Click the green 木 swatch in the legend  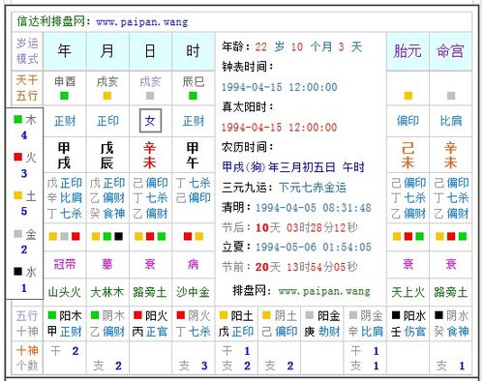tap(18, 120)
